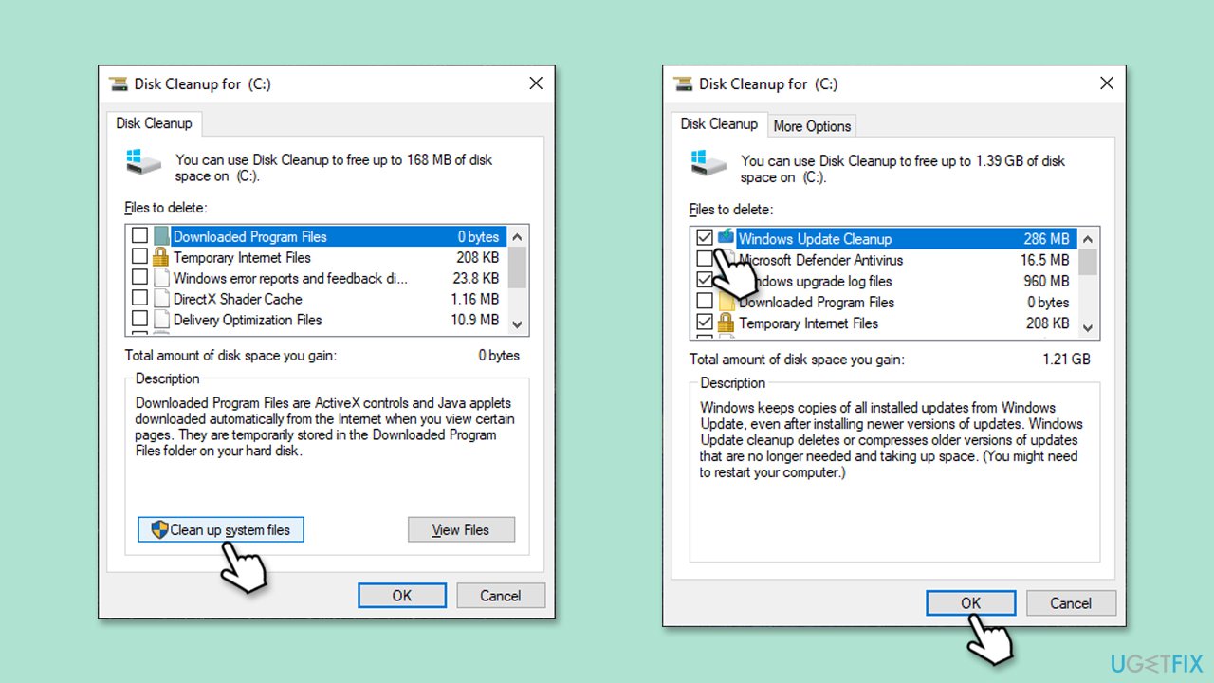Image resolution: width=1214 pixels, height=683 pixels.
Task: Click the Windows drive icon in left window header
Action: tap(143, 161)
